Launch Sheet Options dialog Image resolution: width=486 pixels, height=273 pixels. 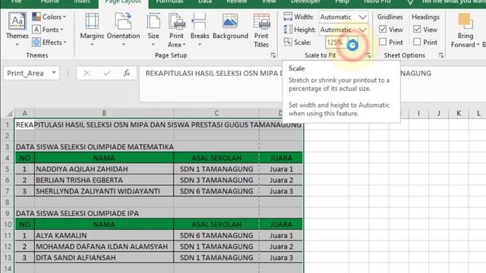click(x=441, y=55)
